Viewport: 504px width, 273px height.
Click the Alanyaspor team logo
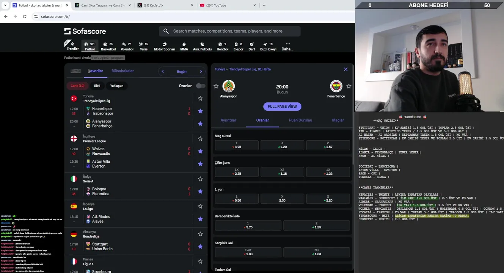click(x=228, y=86)
